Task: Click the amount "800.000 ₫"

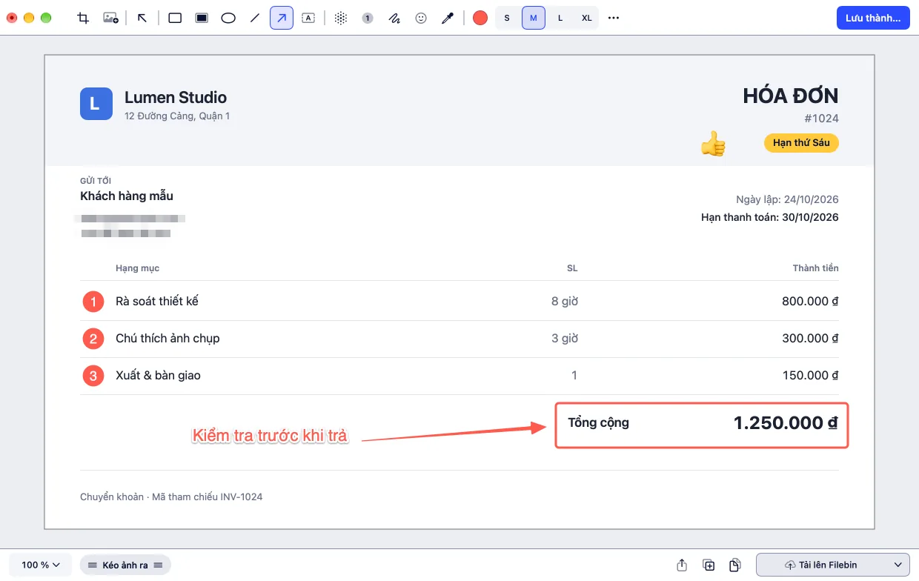Action: pos(810,302)
